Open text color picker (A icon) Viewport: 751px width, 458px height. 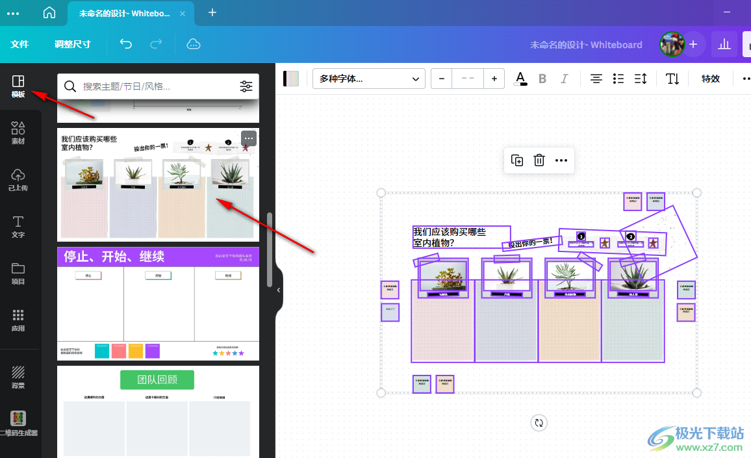coord(520,79)
